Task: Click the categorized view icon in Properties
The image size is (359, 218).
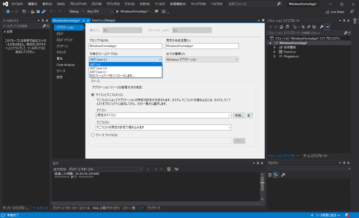Action: click(270, 175)
